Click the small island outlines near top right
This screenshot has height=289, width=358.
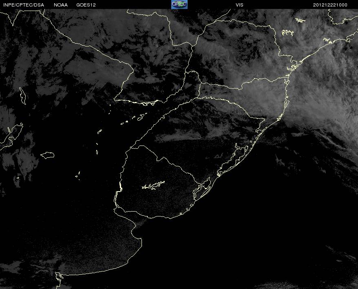(x=288, y=33)
